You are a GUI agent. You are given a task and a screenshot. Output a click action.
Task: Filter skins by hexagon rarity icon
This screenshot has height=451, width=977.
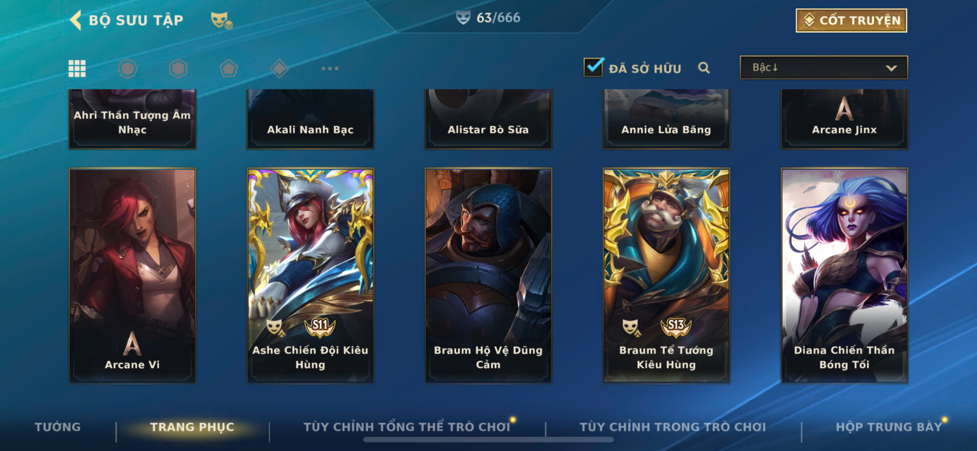tap(178, 69)
